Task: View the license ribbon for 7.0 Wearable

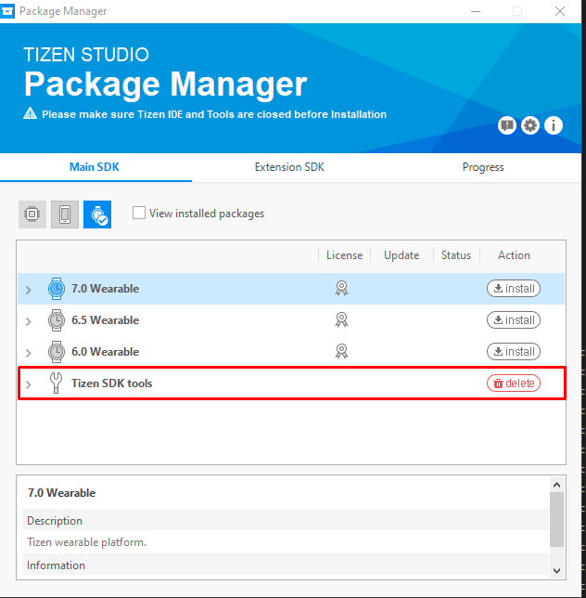Action: pyautogui.click(x=341, y=288)
